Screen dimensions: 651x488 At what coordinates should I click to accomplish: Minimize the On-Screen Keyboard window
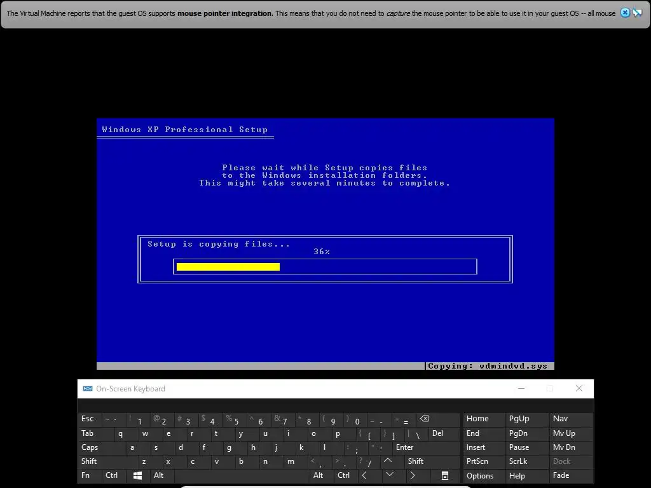[x=521, y=388]
